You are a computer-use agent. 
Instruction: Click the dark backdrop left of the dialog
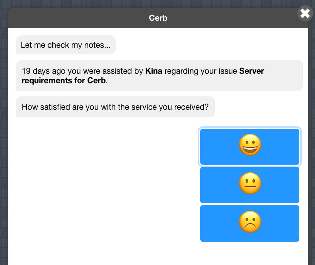coord(4,140)
